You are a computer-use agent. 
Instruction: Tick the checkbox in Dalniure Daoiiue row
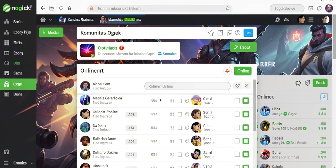coord(180,155)
